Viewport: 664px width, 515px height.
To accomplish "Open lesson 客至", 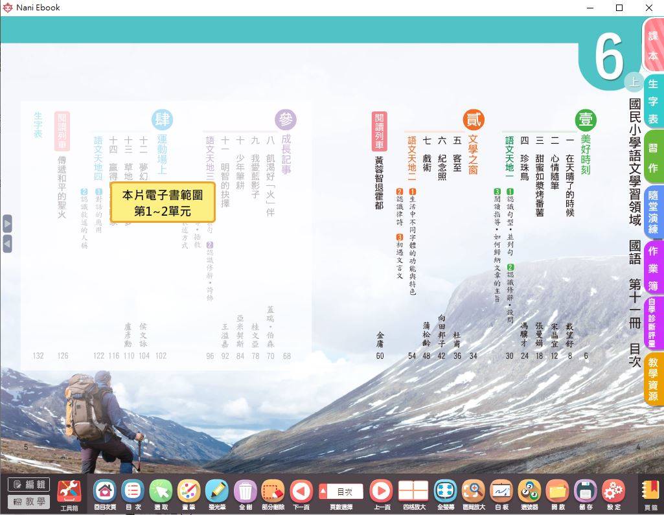I will click(457, 163).
